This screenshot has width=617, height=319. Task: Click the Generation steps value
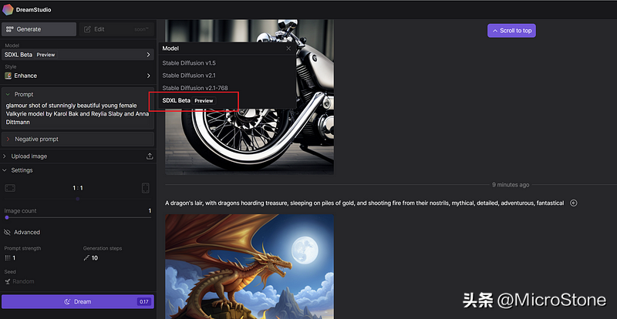[x=94, y=258]
